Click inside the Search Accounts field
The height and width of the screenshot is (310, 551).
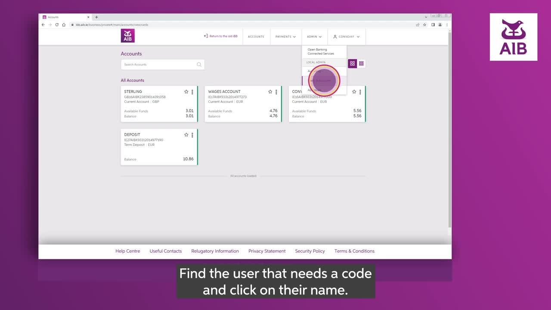pyautogui.click(x=158, y=65)
